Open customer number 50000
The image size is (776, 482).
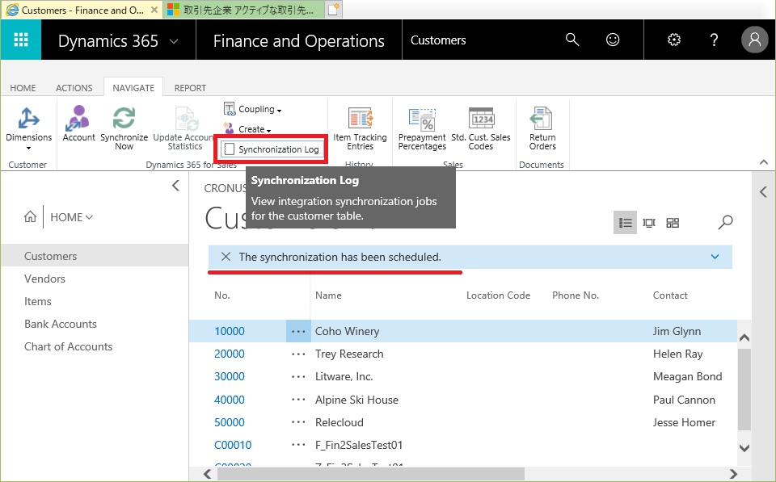tap(229, 423)
